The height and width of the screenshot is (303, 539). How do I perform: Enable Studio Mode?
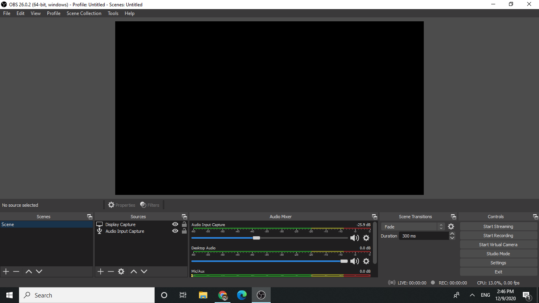(498, 253)
